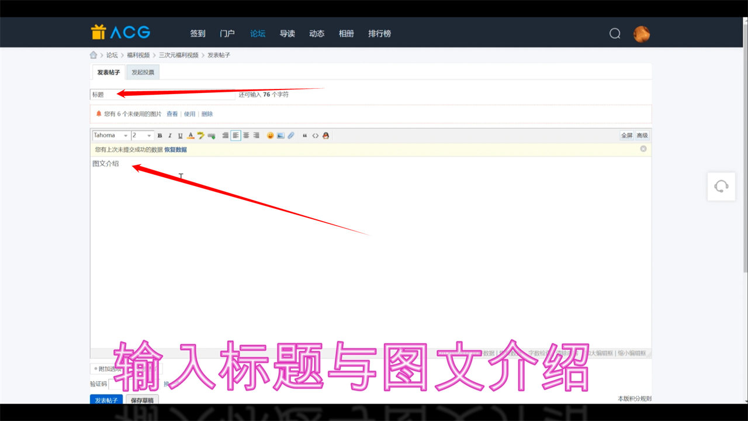Insert a quote block
This screenshot has height=421, width=748.
click(x=304, y=136)
